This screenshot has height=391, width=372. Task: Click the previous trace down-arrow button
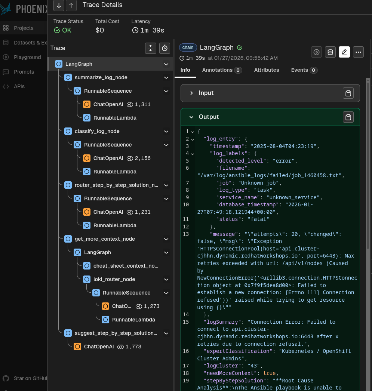59,5
